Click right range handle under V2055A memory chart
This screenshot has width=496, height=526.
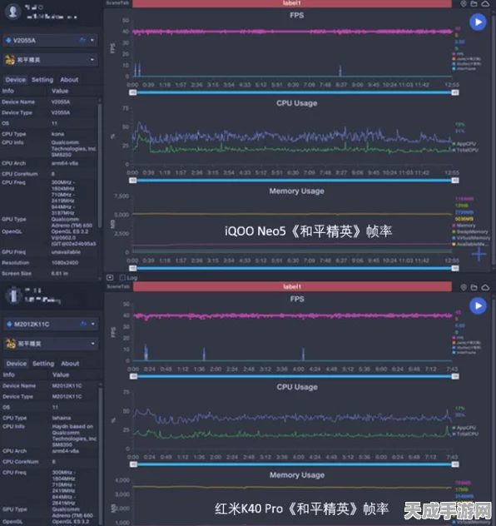click(455, 268)
